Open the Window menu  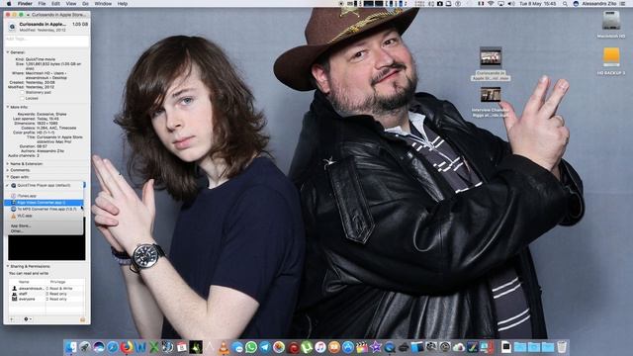coord(103,4)
